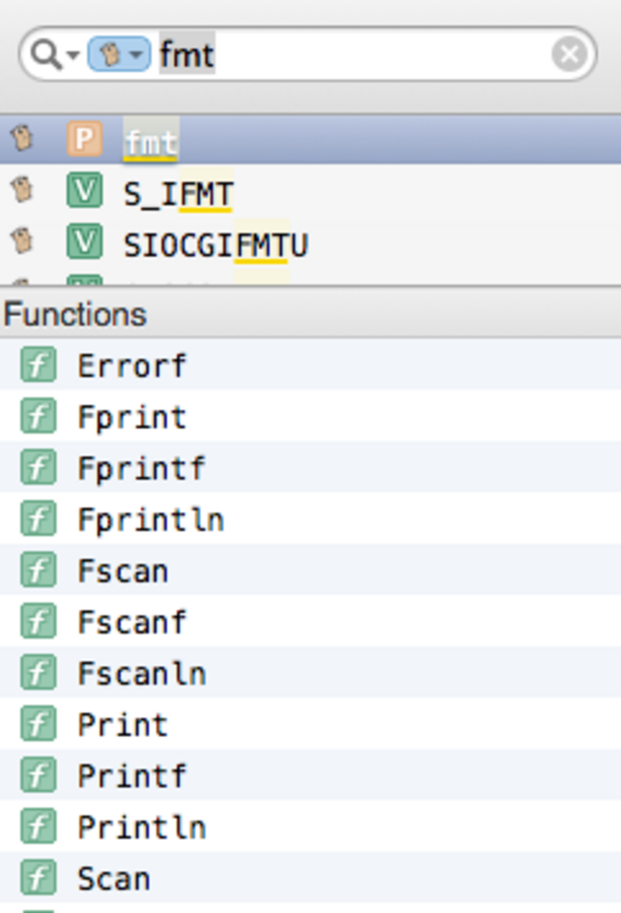Image resolution: width=621 pixels, height=913 pixels.
Task: Click the function icon beside Fscan
Action: (x=38, y=570)
